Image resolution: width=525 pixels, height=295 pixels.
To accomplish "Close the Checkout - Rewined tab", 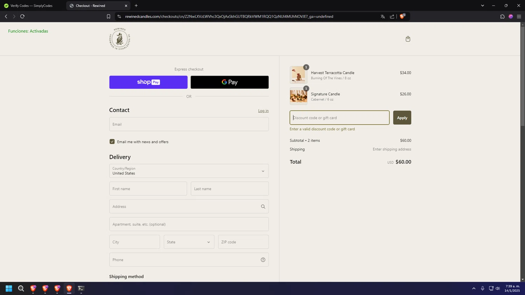I will [x=126, y=6].
